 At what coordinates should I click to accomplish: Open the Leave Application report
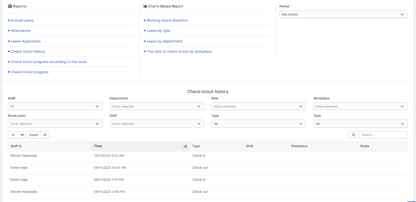point(25,41)
